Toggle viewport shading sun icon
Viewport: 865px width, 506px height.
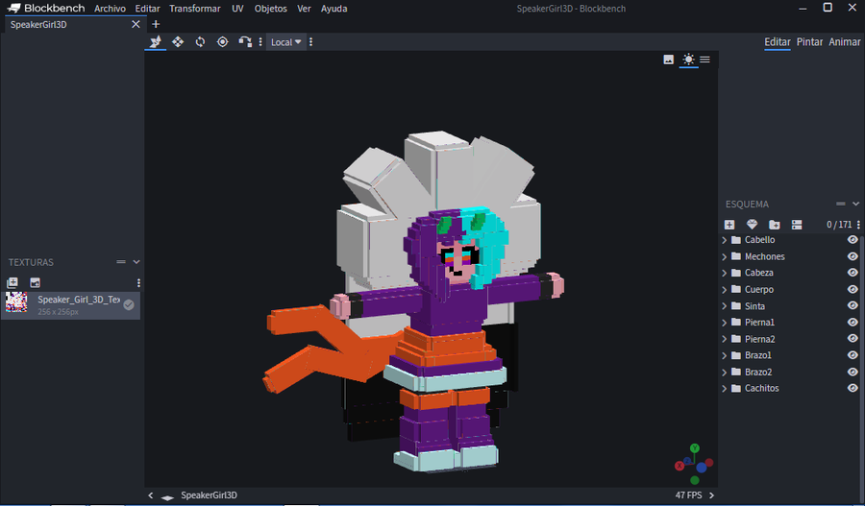(x=688, y=60)
